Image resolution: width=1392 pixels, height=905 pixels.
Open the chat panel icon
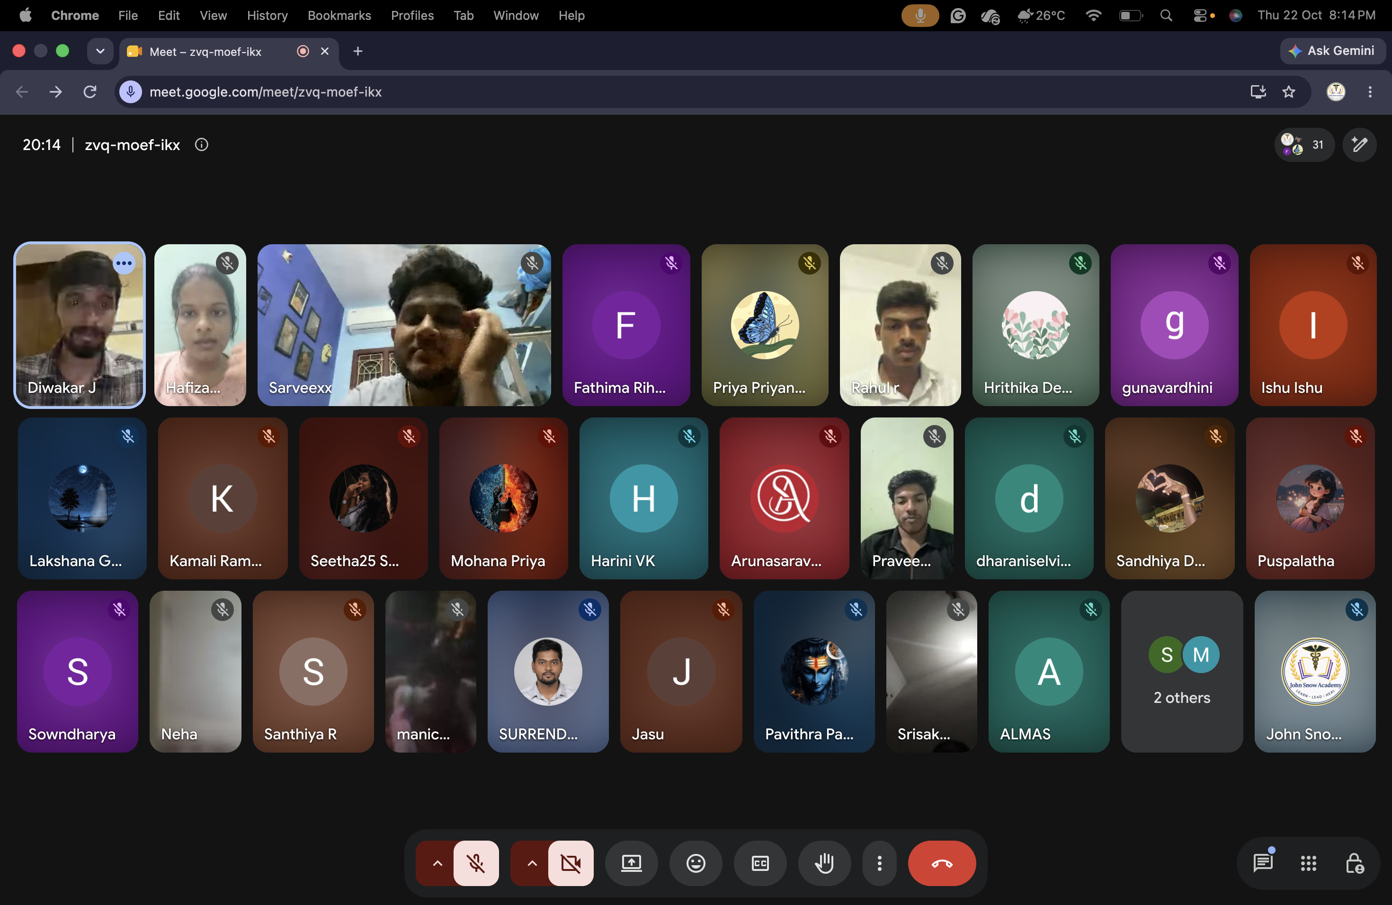click(1263, 863)
